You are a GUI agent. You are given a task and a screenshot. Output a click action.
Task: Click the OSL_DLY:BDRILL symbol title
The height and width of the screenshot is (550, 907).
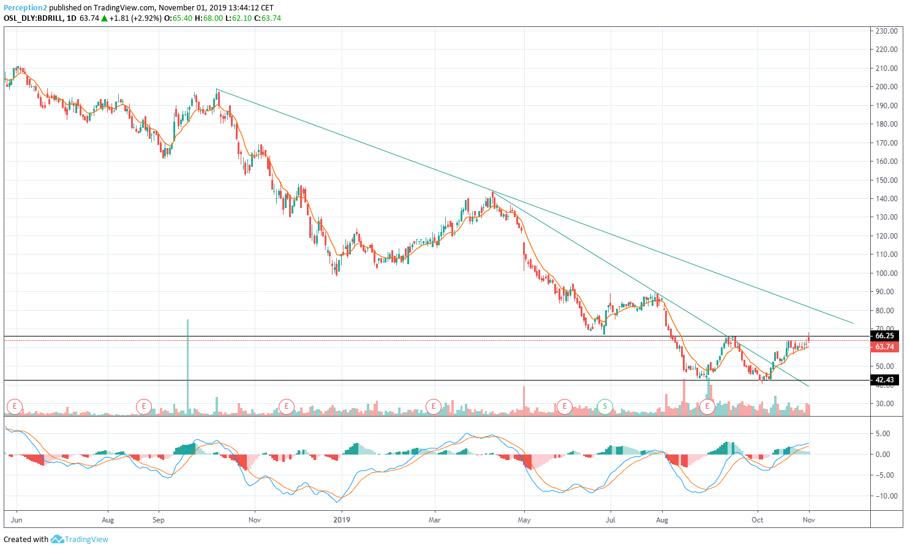(34, 18)
